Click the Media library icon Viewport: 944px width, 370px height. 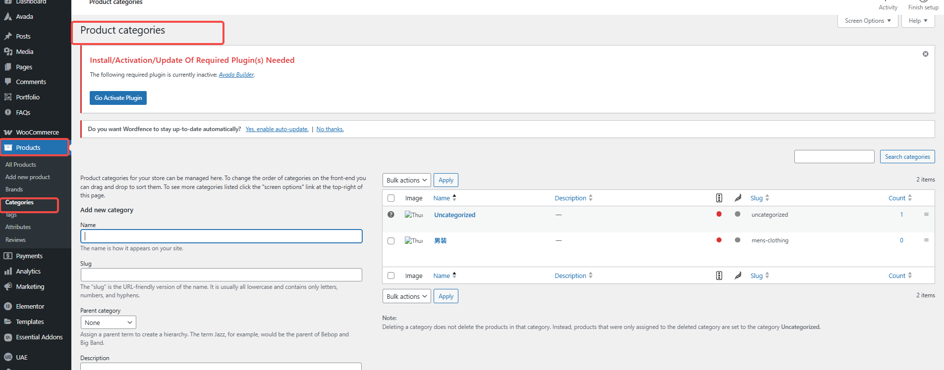[x=8, y=52]
